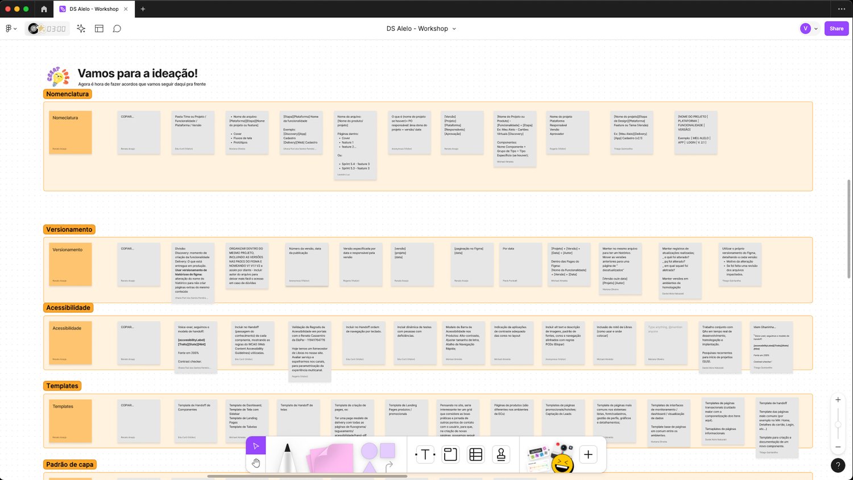Open the three-dot menu in the title bar
The height and width of the screenshot is (480, 853).
point(842,9)
